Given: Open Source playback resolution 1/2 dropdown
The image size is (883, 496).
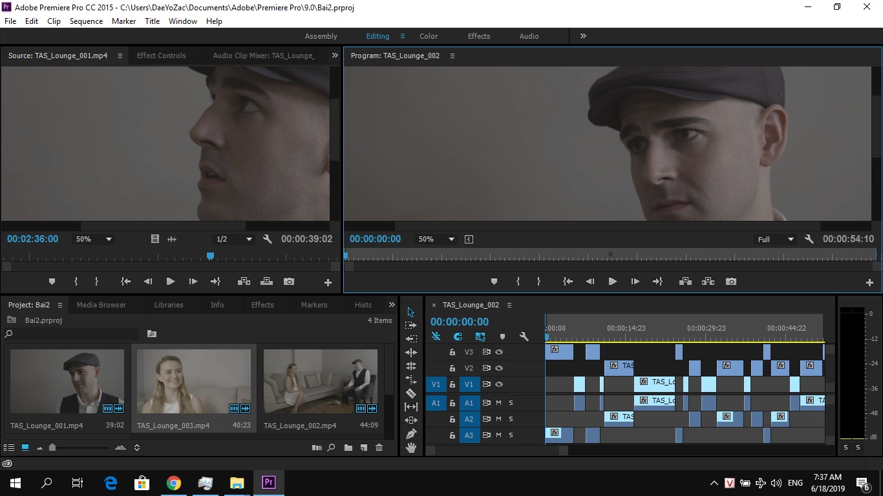Looking at the screenshot, I should (x=234, y=239).
